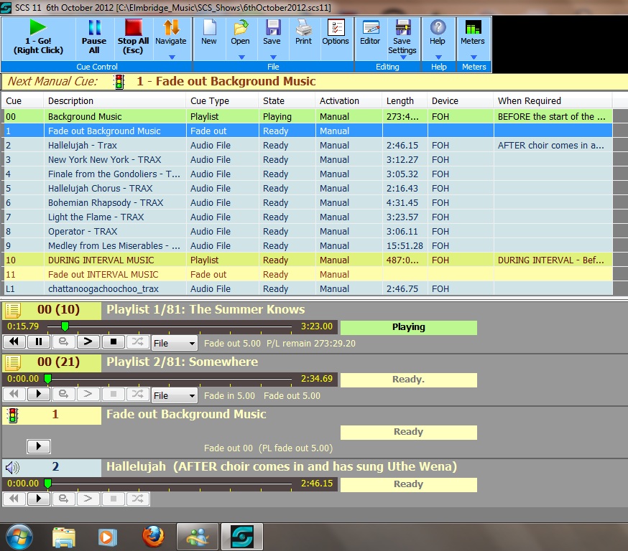Click the Pause All icon
Screen dimensions: 628x551
(94, 29)
